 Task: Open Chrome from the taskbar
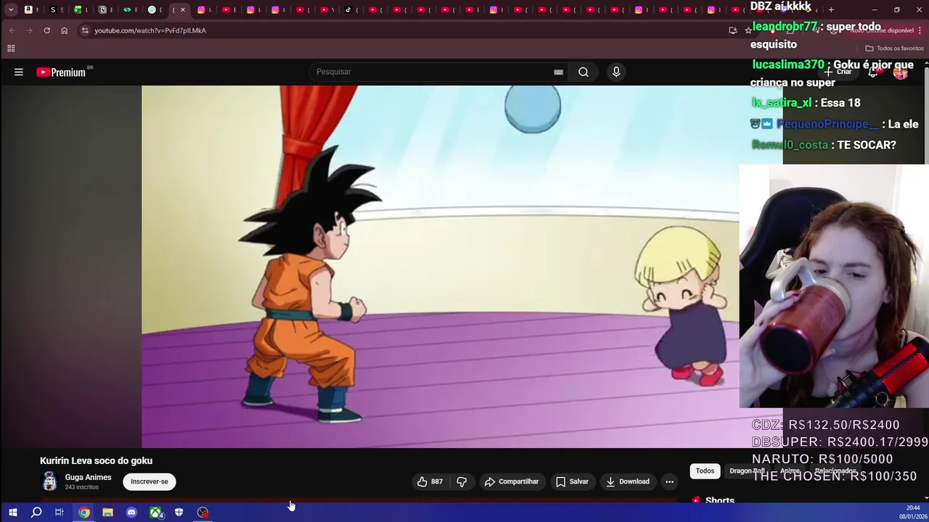tap(84, 513)
